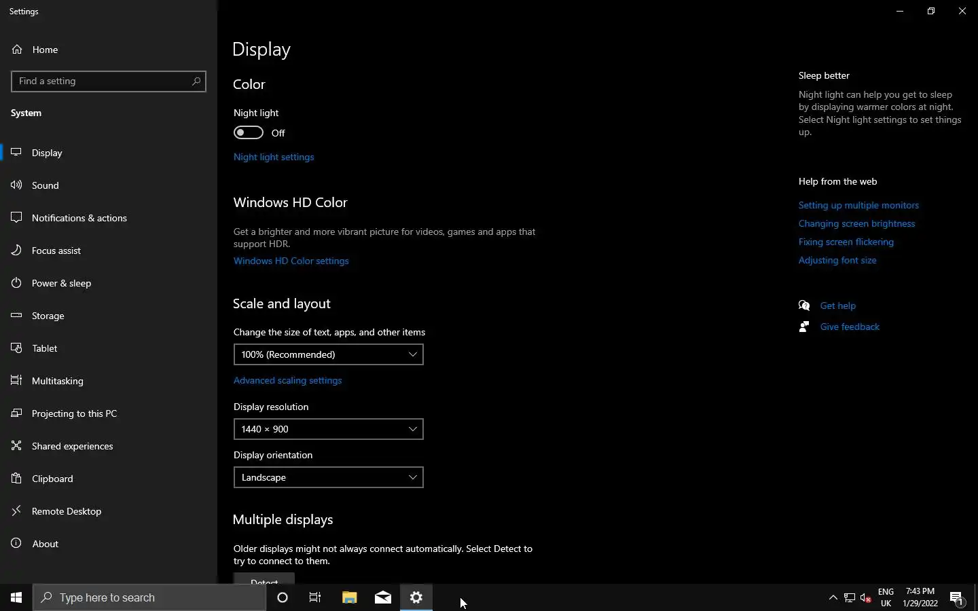
Task: Go to the About page
Action: coord(109,544)
